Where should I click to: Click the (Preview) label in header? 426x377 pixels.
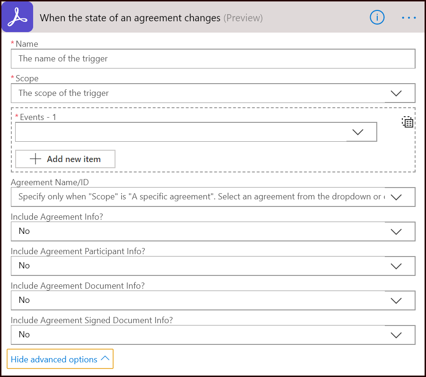243,18
